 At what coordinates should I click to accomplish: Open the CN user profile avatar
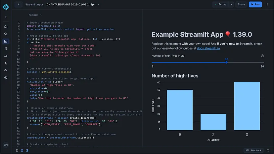pos(6,145)
